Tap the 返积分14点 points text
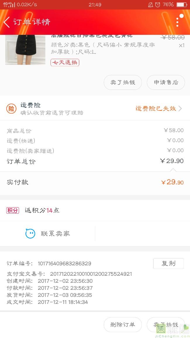 pos(42,210)
